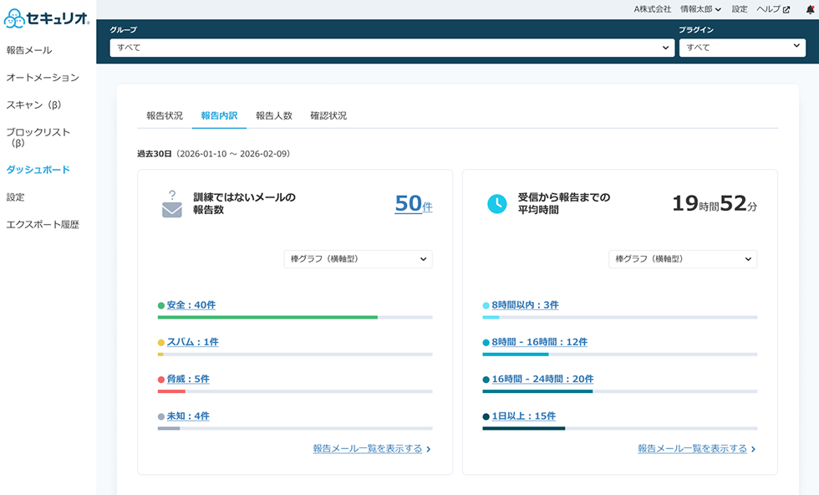Open the ヘルプ external link icon
This screenshot has width=819, height=495.
pyautogui.click(x=786, y=9)
